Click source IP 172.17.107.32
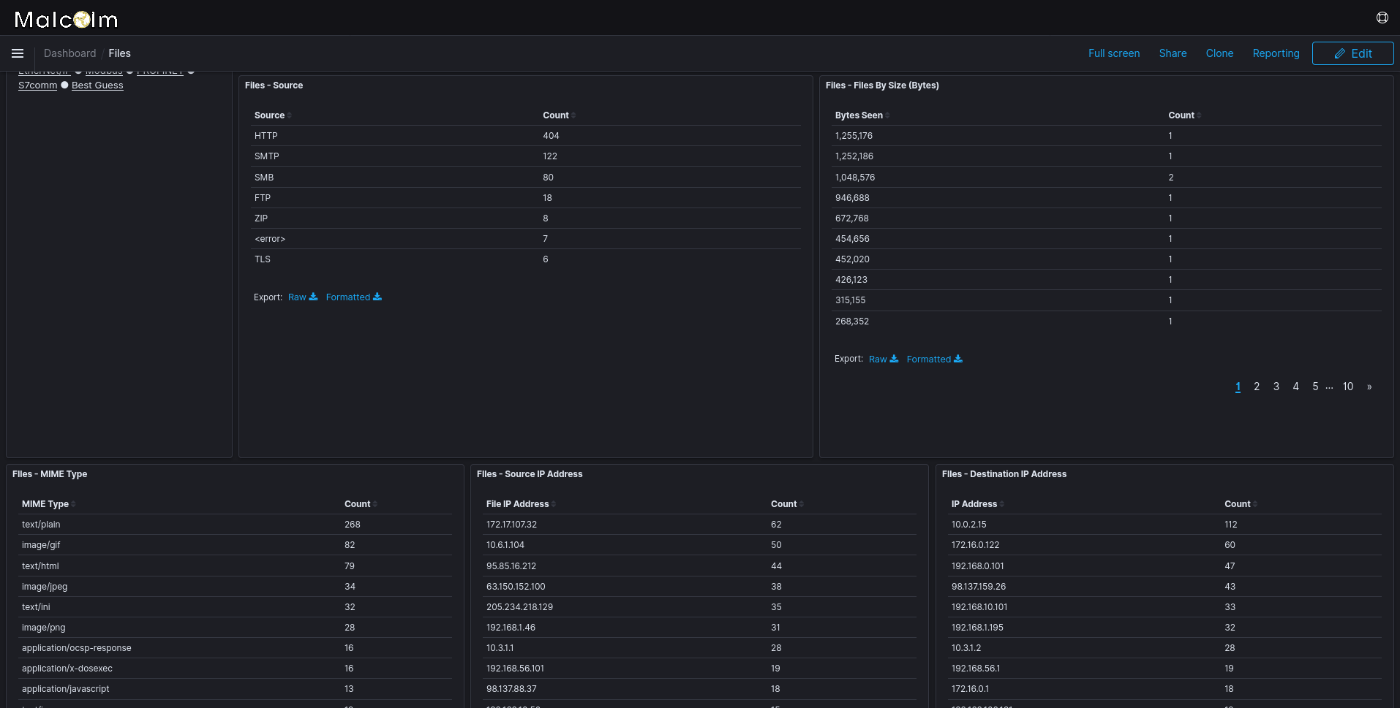 tap(511, 525)
